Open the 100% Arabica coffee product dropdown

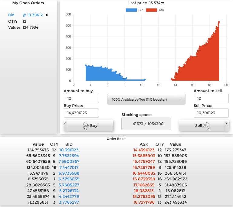(146, 99)
